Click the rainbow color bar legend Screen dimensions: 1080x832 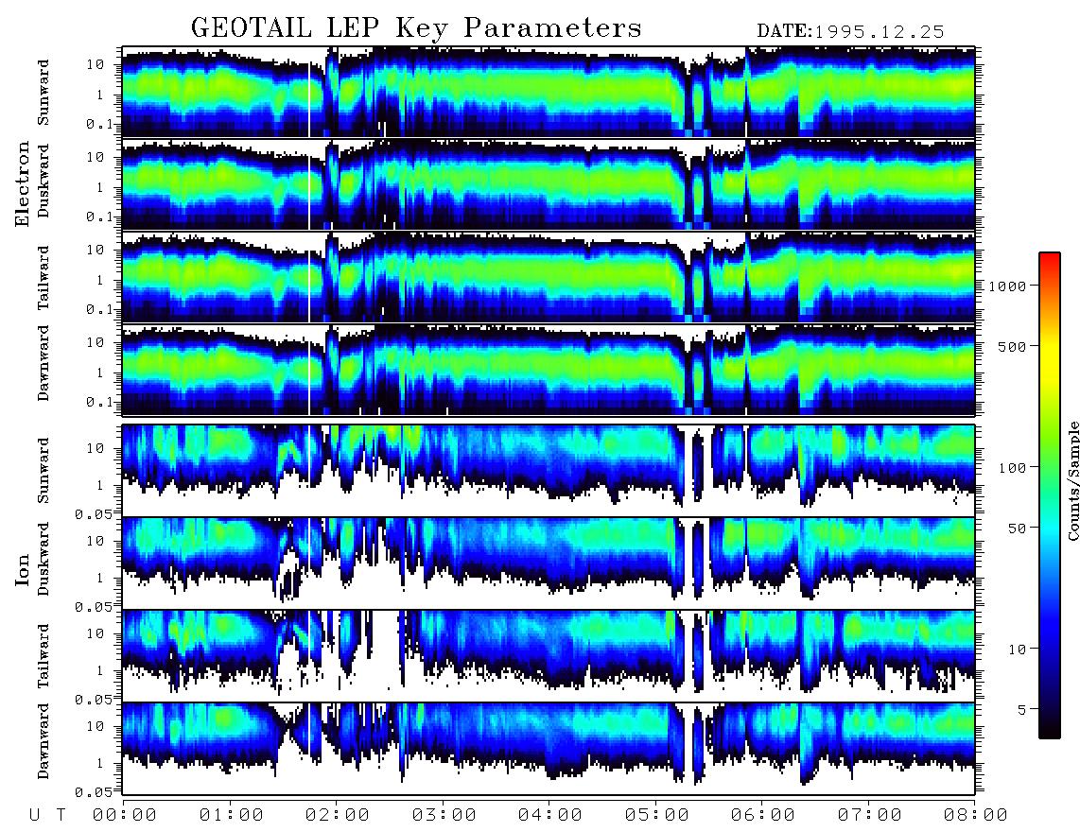[1050, 495]
